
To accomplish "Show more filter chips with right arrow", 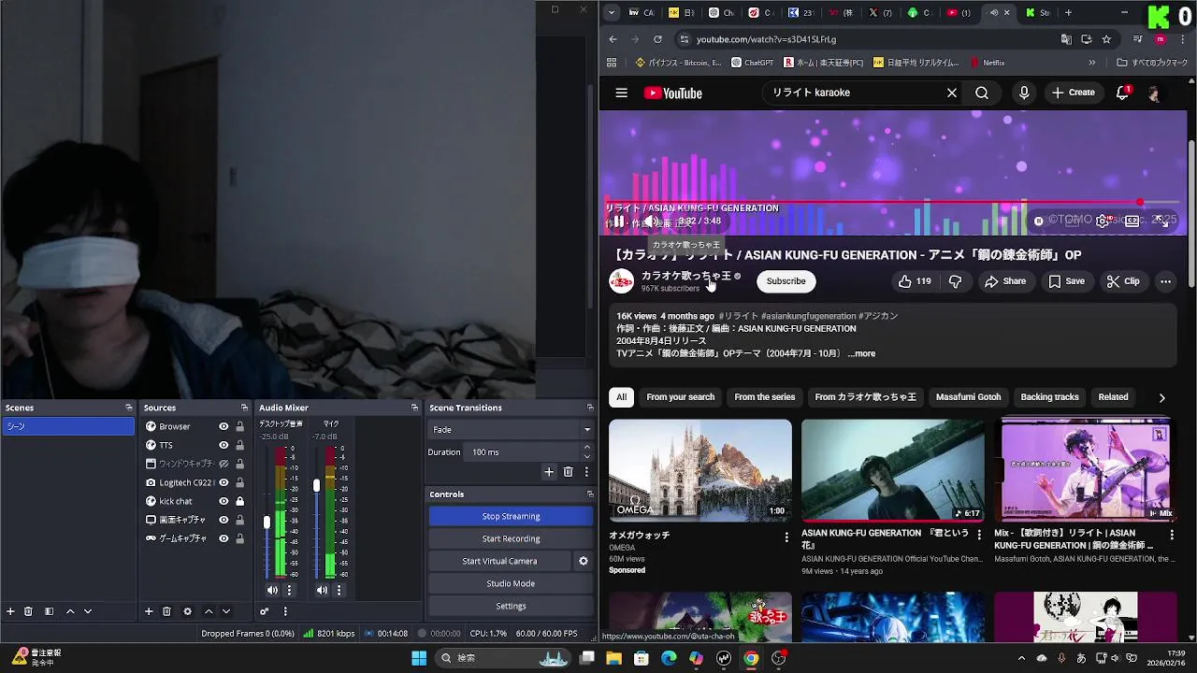I will click(1161, 397).
